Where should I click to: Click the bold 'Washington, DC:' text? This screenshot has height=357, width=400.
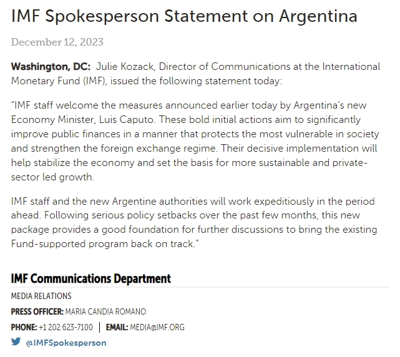(51, 66)
